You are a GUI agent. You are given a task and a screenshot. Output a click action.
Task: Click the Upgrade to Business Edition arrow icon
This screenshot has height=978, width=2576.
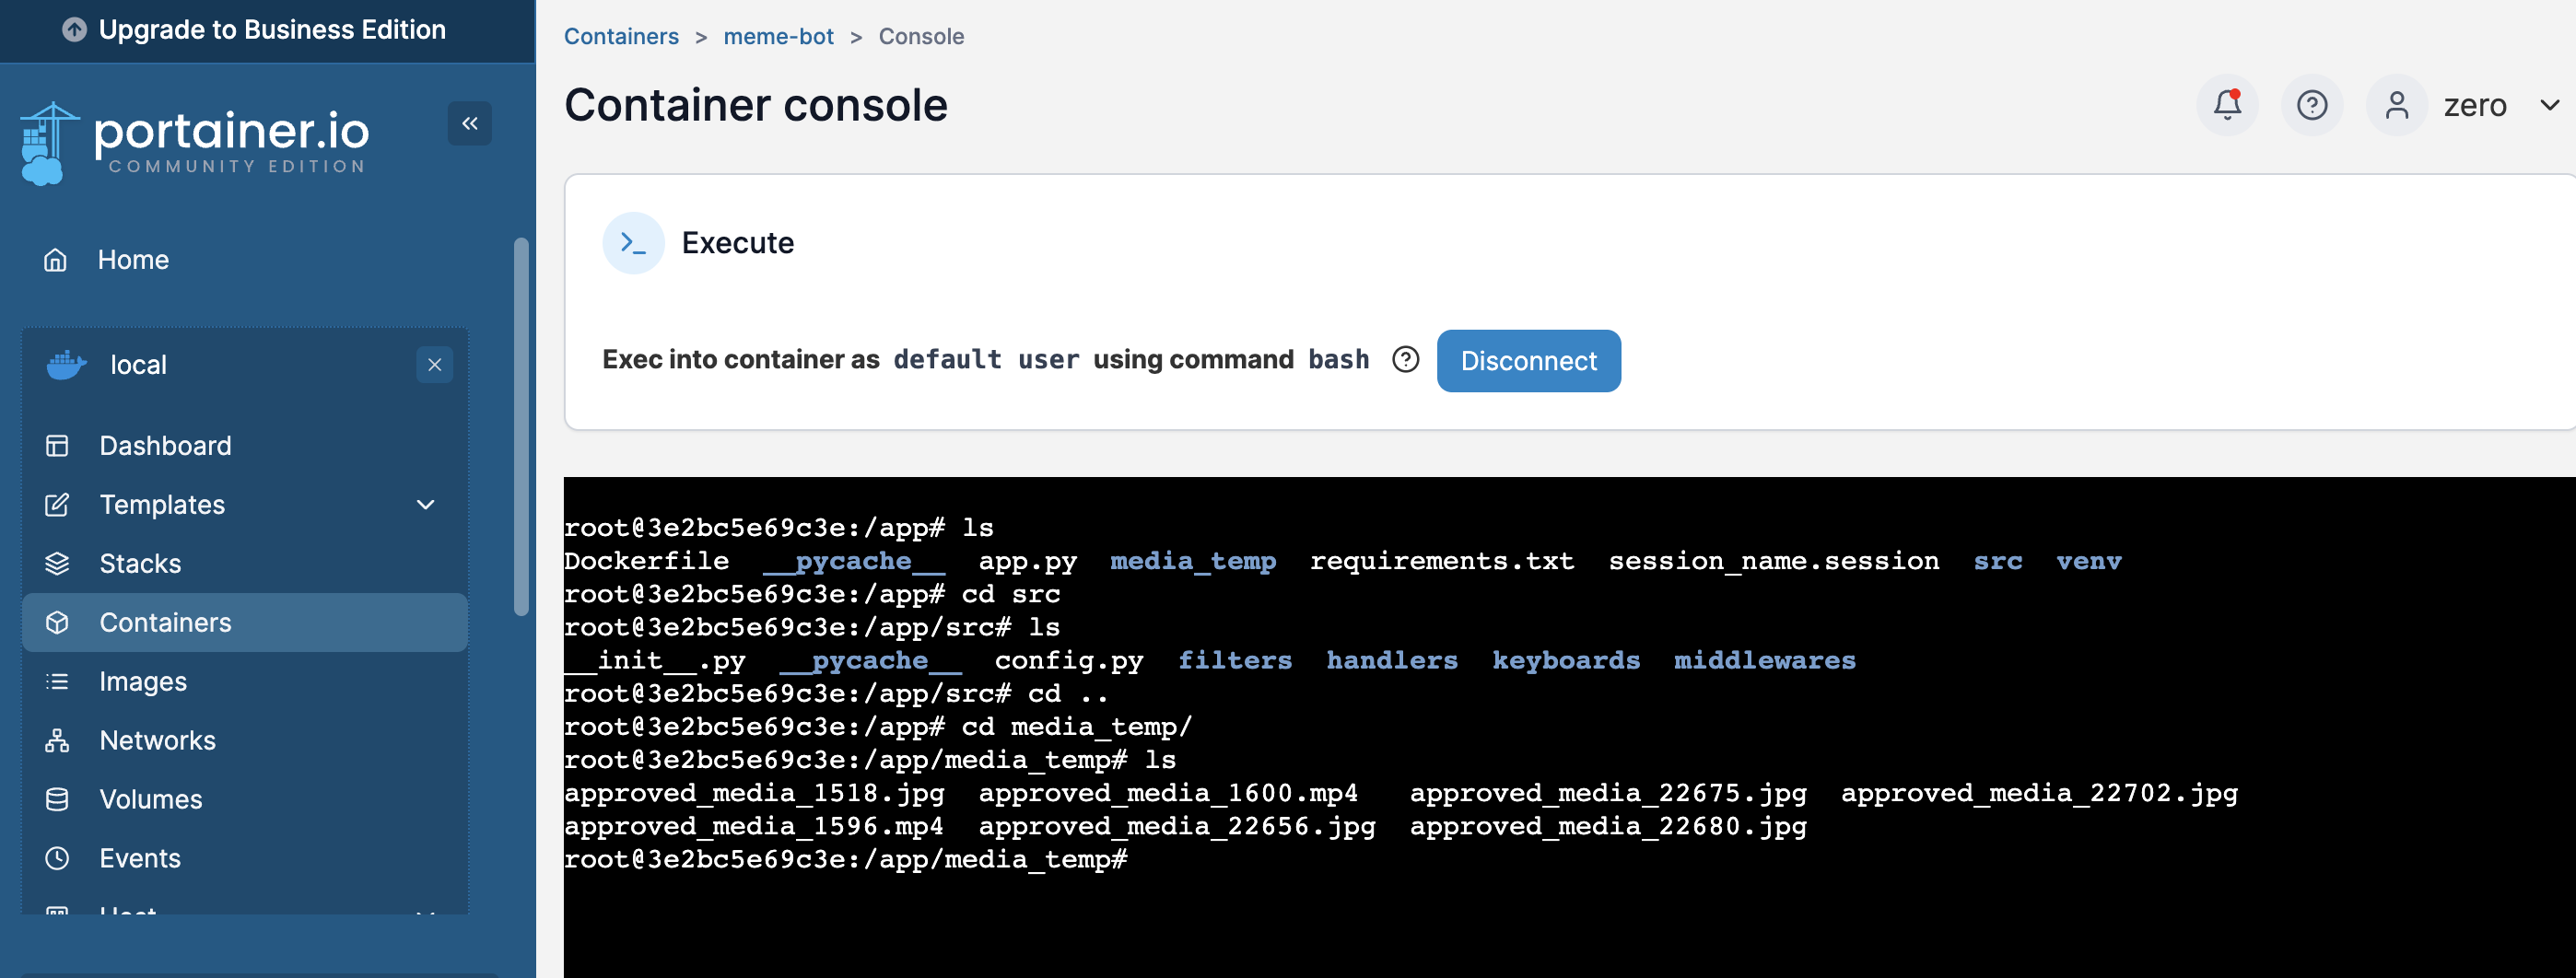(x=74, y=30)
